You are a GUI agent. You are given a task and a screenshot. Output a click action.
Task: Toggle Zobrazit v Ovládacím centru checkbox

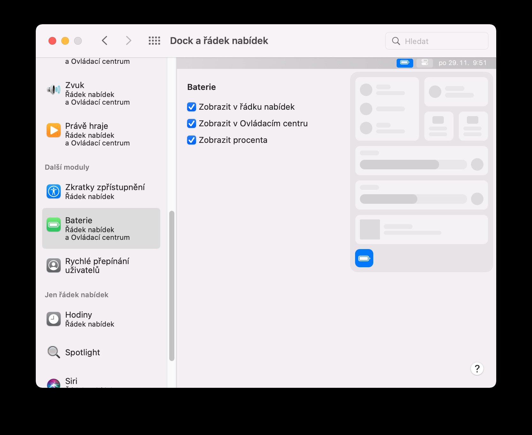[x=192, y=123]
